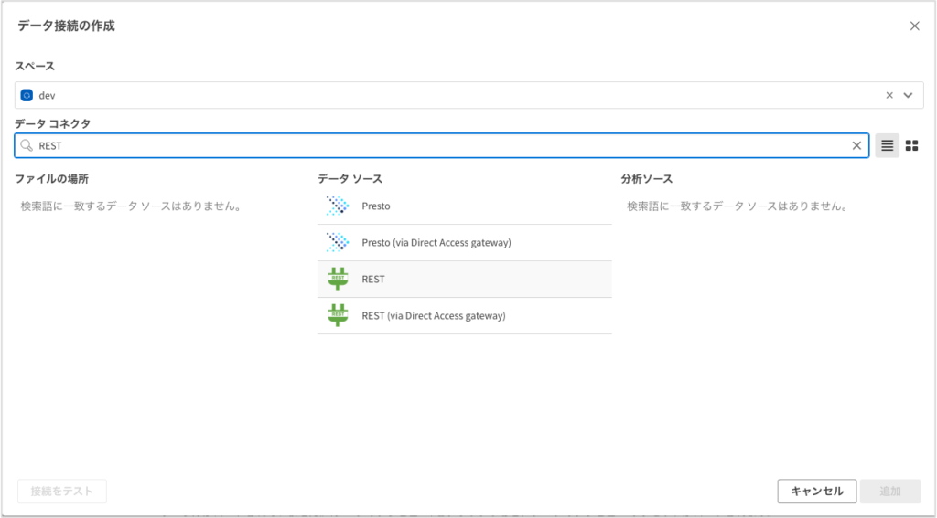Click the magnifier icon in the connector search
Image resolution: width=937 pixels, height=518 pixels.
tap(27, 145)
